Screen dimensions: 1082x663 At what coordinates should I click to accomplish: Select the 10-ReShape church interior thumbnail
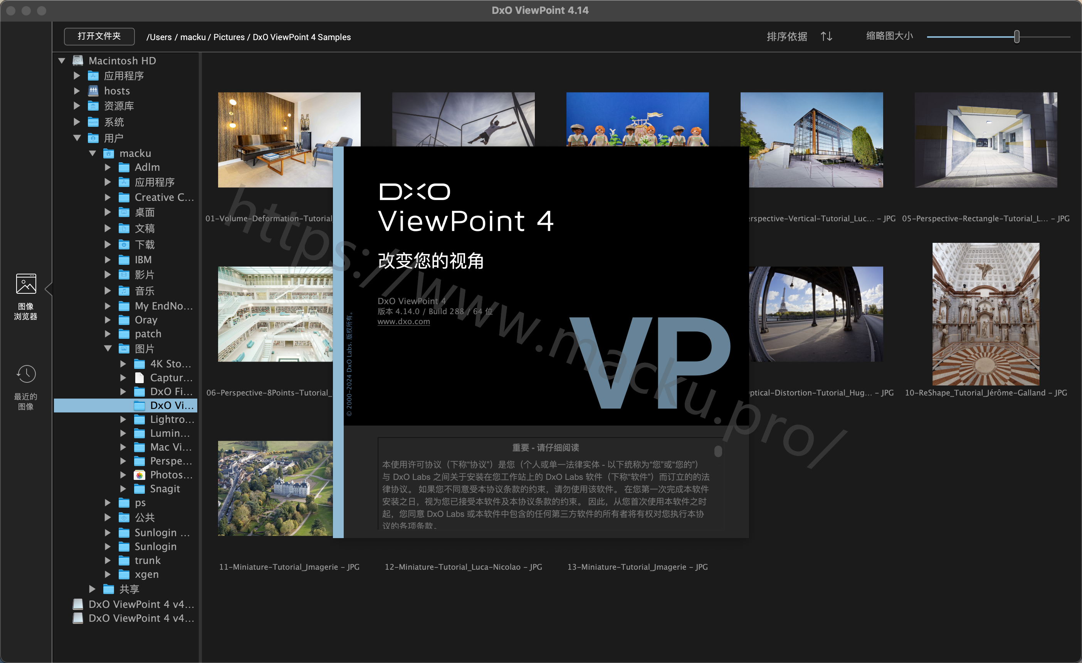(x=986, y=314)
